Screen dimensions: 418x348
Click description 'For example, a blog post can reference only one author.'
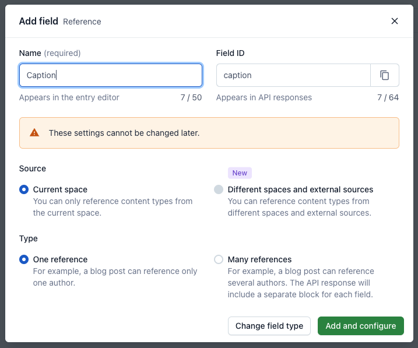tap(115, 277)
